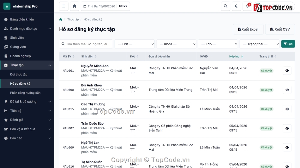
Task: Go to home via top home button
Action: coord(75,6)
